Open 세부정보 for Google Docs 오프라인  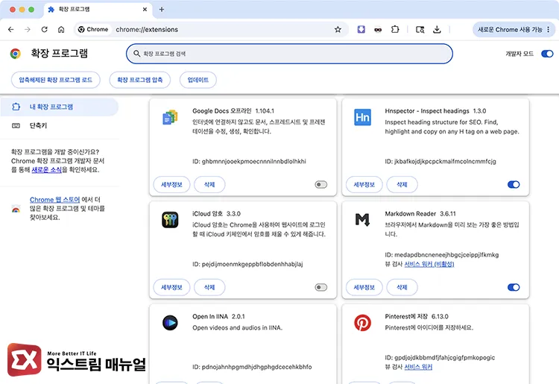[x=171, y=184]
